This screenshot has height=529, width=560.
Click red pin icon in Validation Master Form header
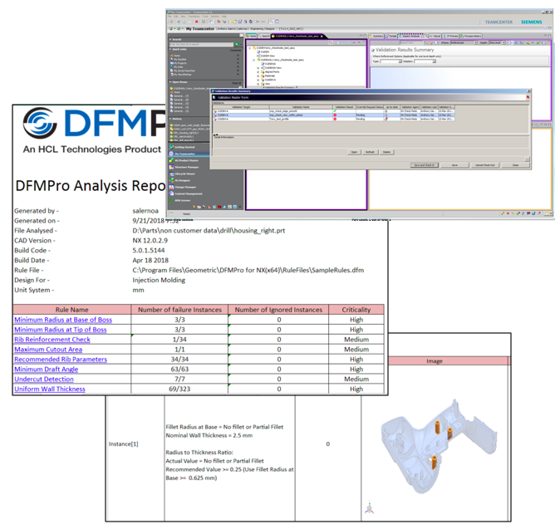(528, 97)
